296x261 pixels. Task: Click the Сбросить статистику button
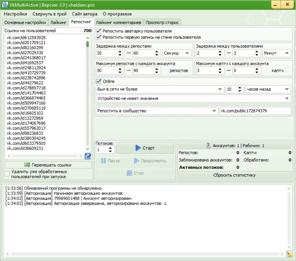click(235, 175)
